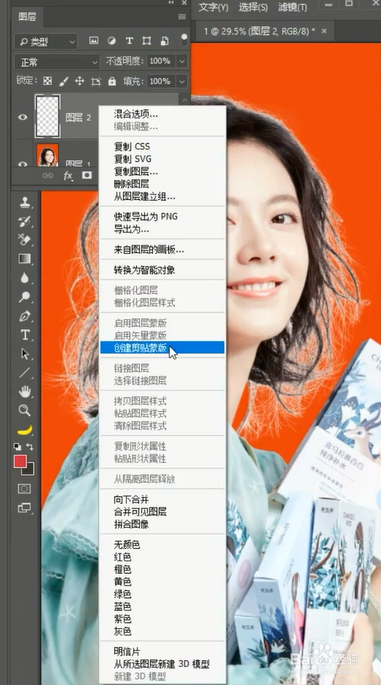
Task: Swap foreground and background colors
Action: 30,447
